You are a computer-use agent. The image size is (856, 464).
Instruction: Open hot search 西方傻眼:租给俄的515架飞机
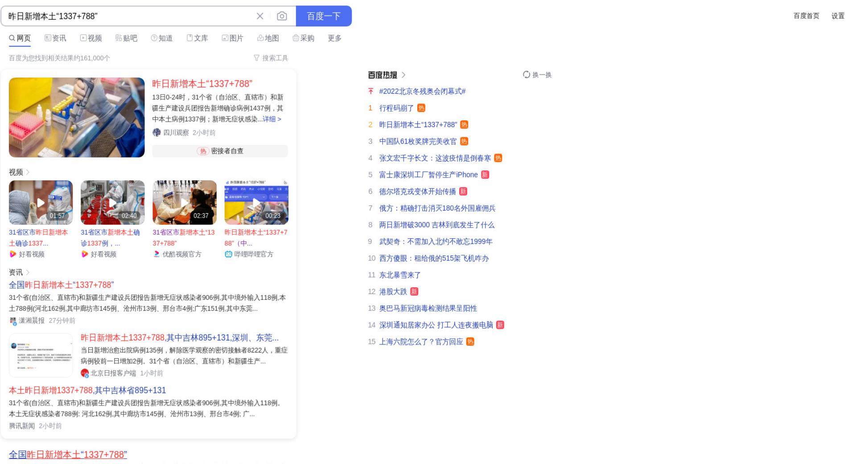434,258
